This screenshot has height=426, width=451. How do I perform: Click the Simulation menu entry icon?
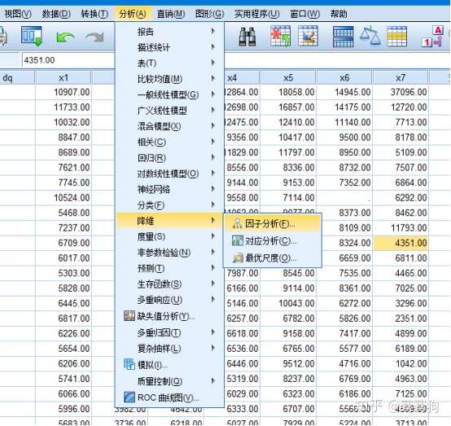(x=129, y=364)
